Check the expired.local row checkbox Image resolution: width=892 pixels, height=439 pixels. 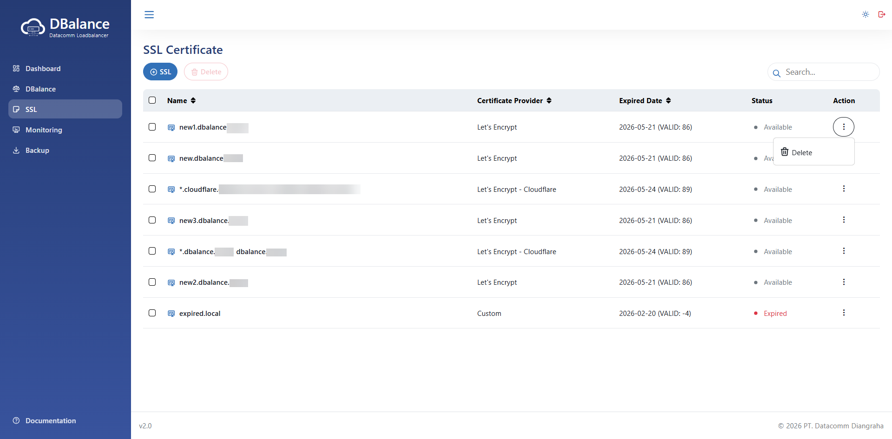point(152,313)
